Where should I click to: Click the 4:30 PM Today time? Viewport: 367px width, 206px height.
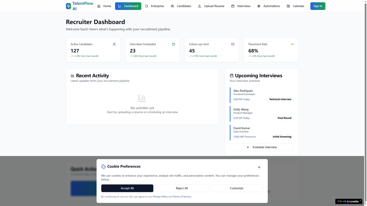click(241, 118)
